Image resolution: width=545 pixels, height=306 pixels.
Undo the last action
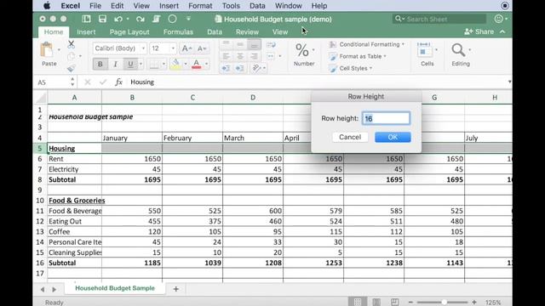118,19
